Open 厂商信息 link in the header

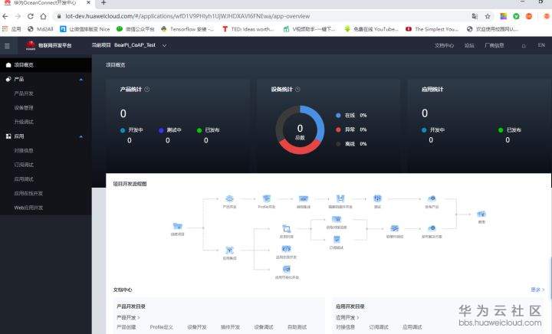[x=495, y=45]
